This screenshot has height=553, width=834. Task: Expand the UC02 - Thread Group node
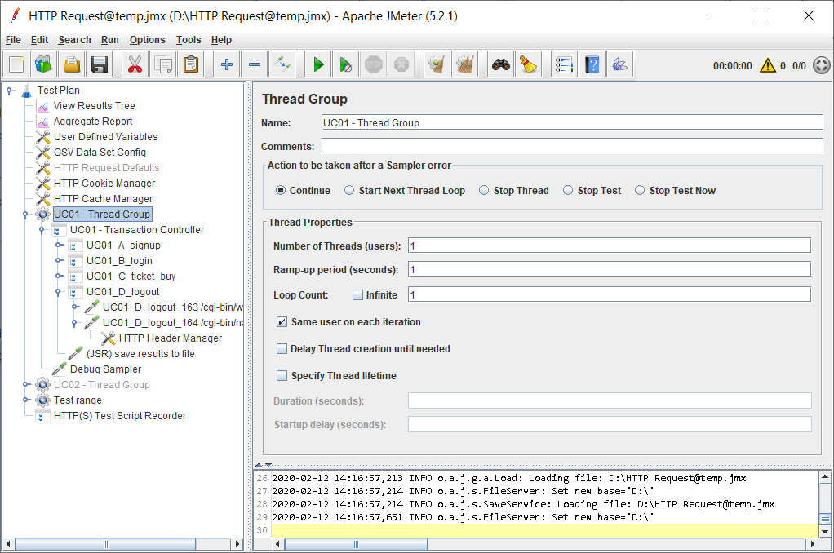[25, 384]
